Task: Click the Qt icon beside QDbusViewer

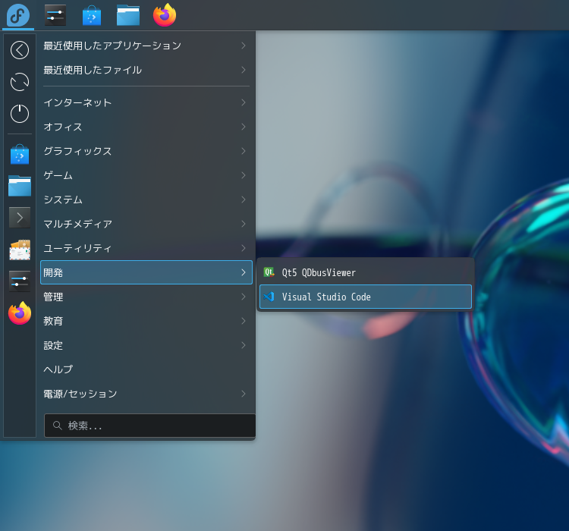Action: pyautogui.click(x=269, y=272)
